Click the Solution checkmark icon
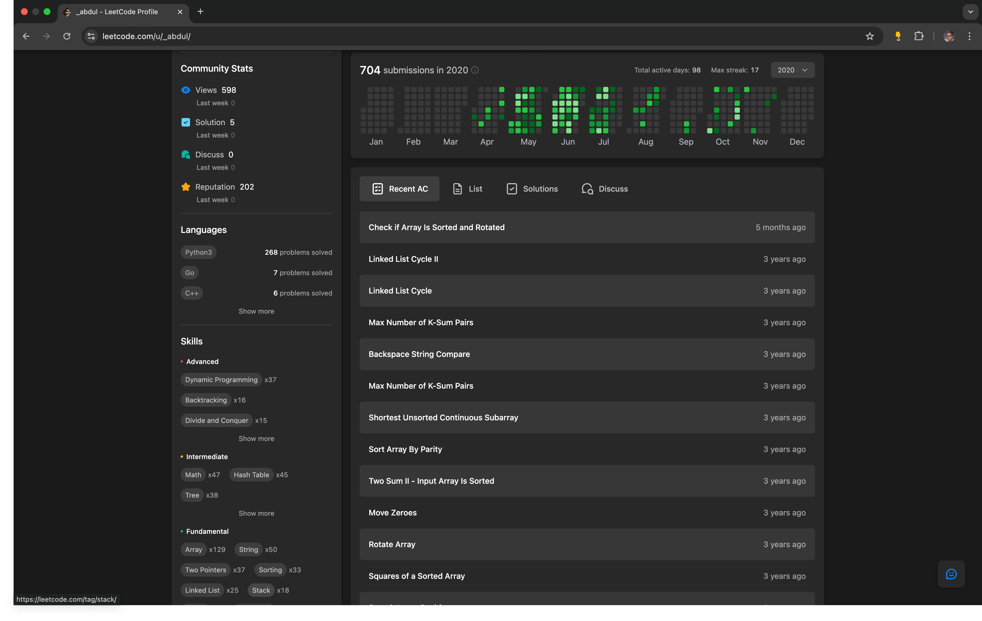This screenshot has height=621, width=982. coord(185,122)
